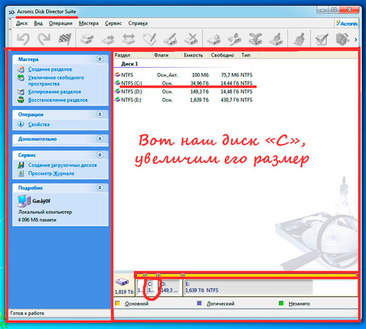The image size is (366, 329).
Task: Click the Просмотр Журнала link
Action: [x=51, y=173]
